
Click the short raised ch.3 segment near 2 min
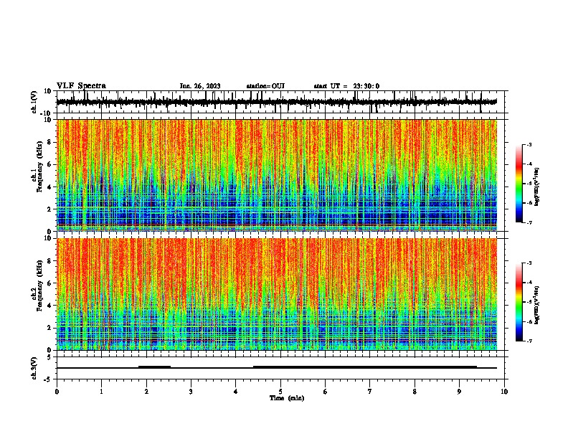pyautogui.click(x=154, y=367)
